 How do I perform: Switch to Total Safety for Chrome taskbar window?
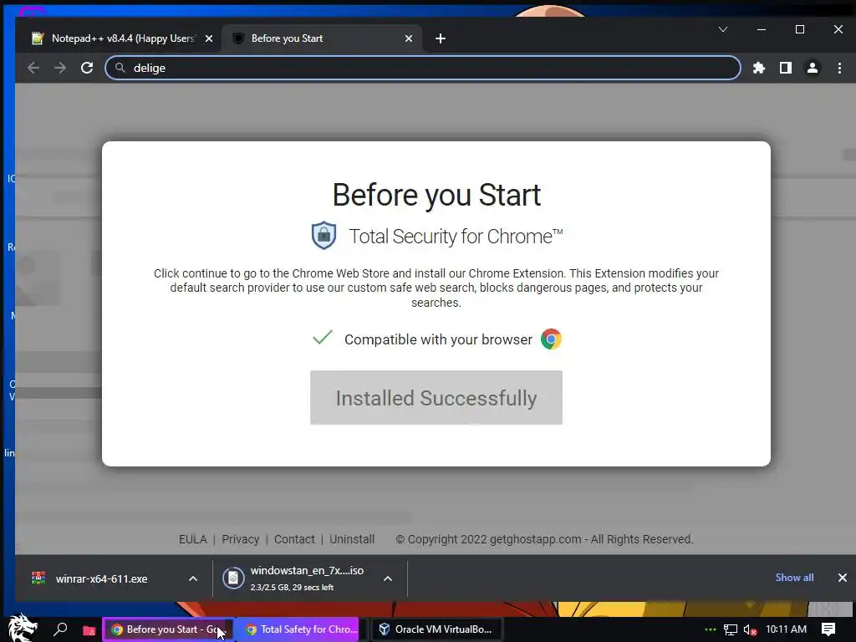pos(298,629)
